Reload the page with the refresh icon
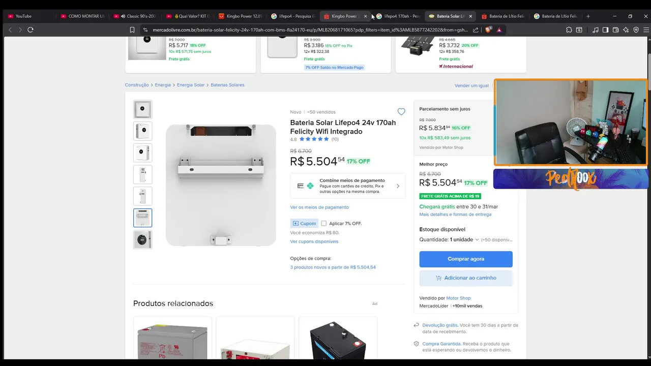Viewport: 651px width, 366px height. tap(31, 30)
